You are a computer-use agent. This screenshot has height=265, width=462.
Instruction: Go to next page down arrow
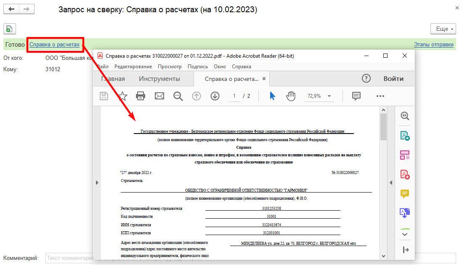coord(215,96)
